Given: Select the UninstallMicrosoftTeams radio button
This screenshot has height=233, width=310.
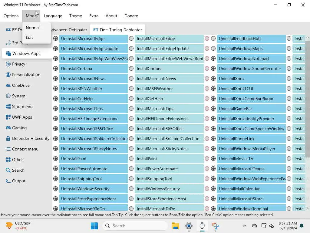Looking at the screenshot, I should coord(213,169).
